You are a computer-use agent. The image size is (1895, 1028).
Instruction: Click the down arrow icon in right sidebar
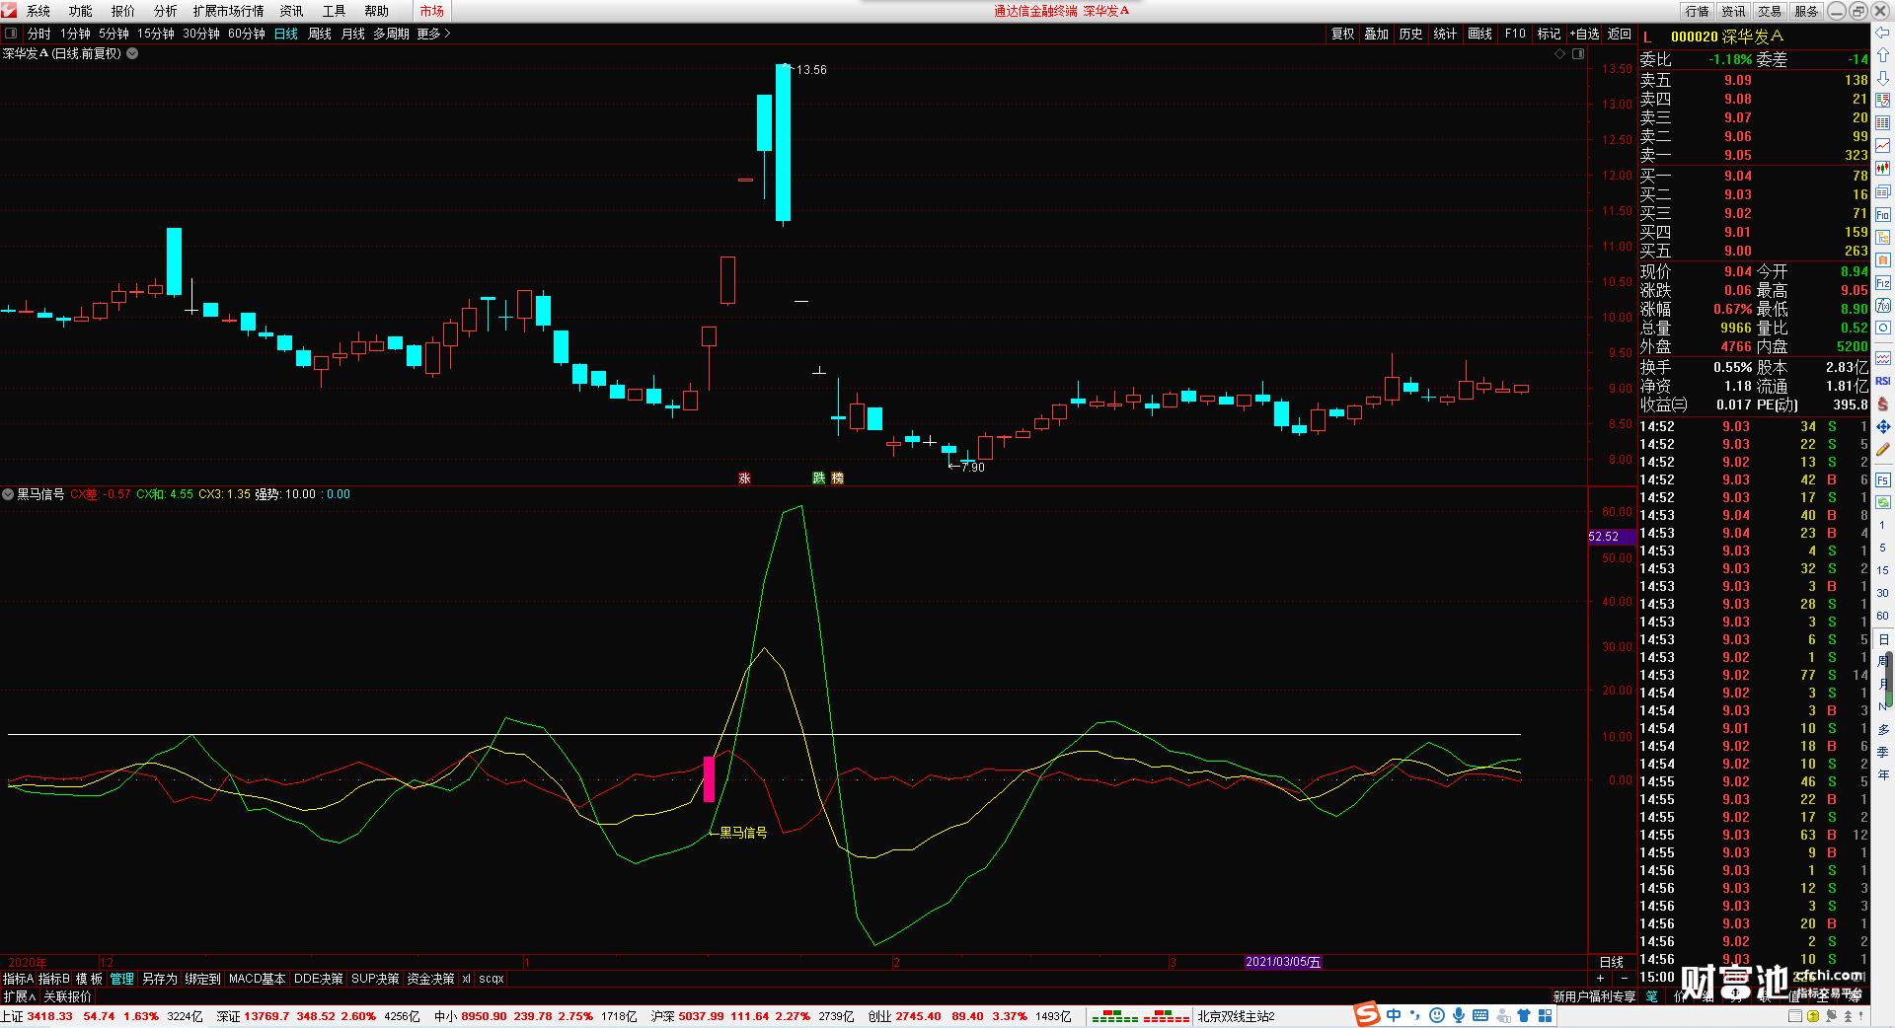point(1883,78)
